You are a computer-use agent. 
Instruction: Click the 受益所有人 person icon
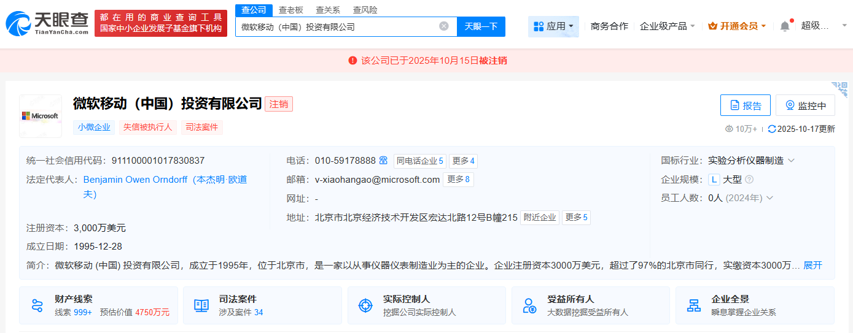[529, 305]
